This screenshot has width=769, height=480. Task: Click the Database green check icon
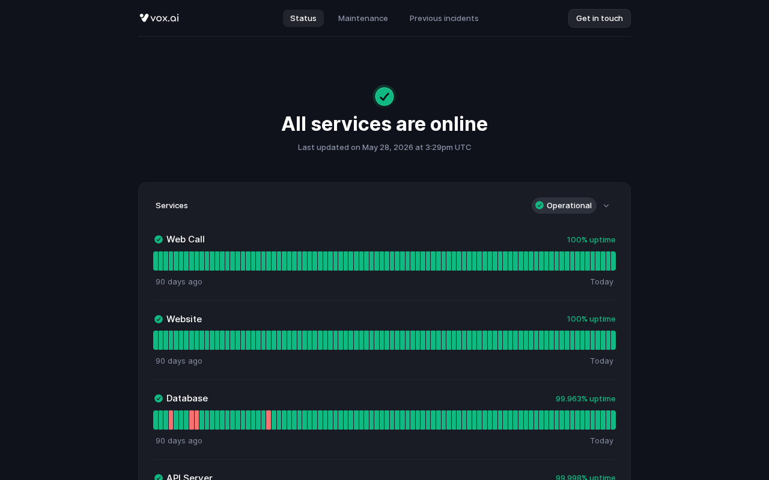(x=159, y=398)
